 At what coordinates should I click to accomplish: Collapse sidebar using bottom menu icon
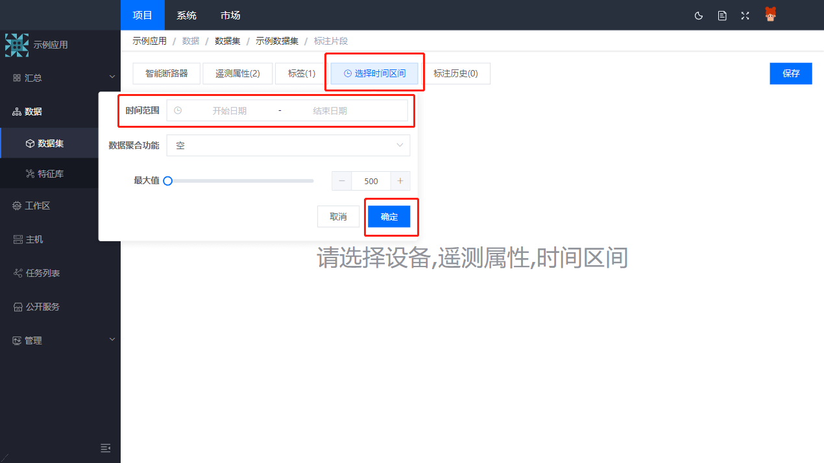click(106, 448)
